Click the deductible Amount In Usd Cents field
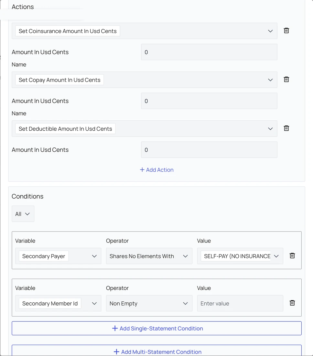Image resolution: width=313 pixels, height=356 pixels. pyautogui.click(x=209, y=150)
